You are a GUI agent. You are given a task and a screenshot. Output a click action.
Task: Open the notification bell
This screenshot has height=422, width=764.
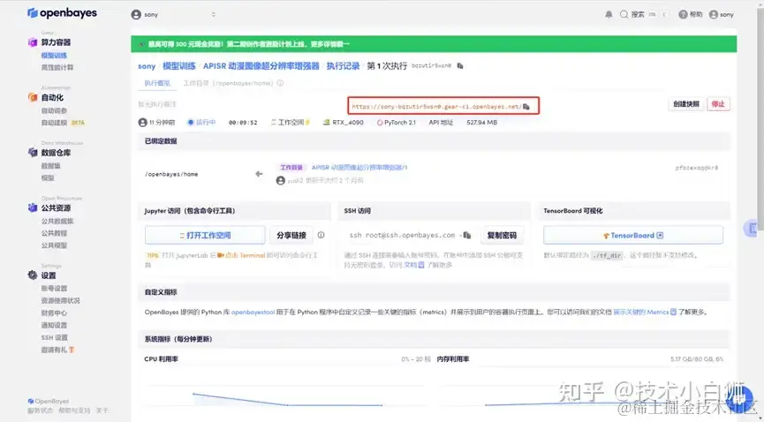(x=609, y=15)
